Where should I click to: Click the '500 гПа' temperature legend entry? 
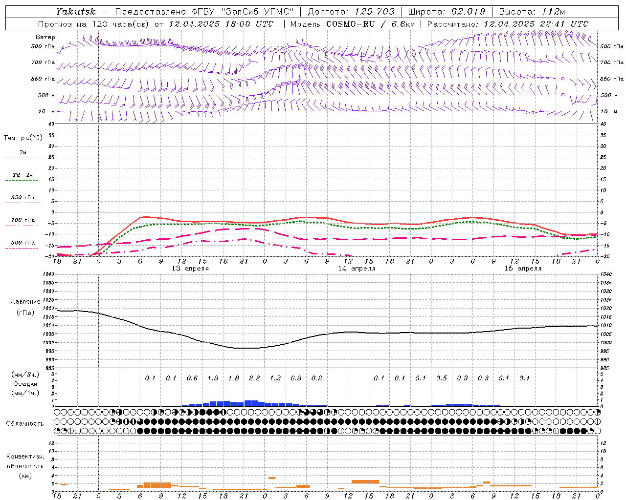pyautogui.click(x=23, y=243)
